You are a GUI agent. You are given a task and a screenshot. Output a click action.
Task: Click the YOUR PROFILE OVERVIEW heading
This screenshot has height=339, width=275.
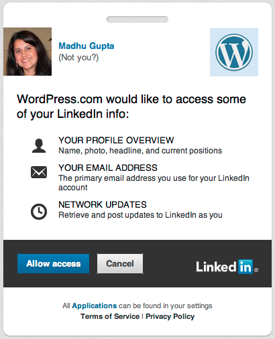click(116, 140)
